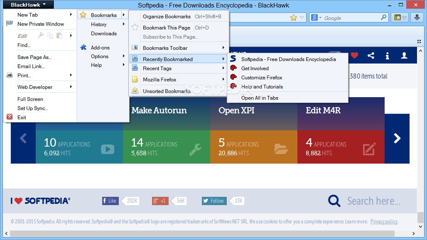427x240 pixels.
Task: Click the Downloads arrow toolbar button
Action: click(417, 18)
